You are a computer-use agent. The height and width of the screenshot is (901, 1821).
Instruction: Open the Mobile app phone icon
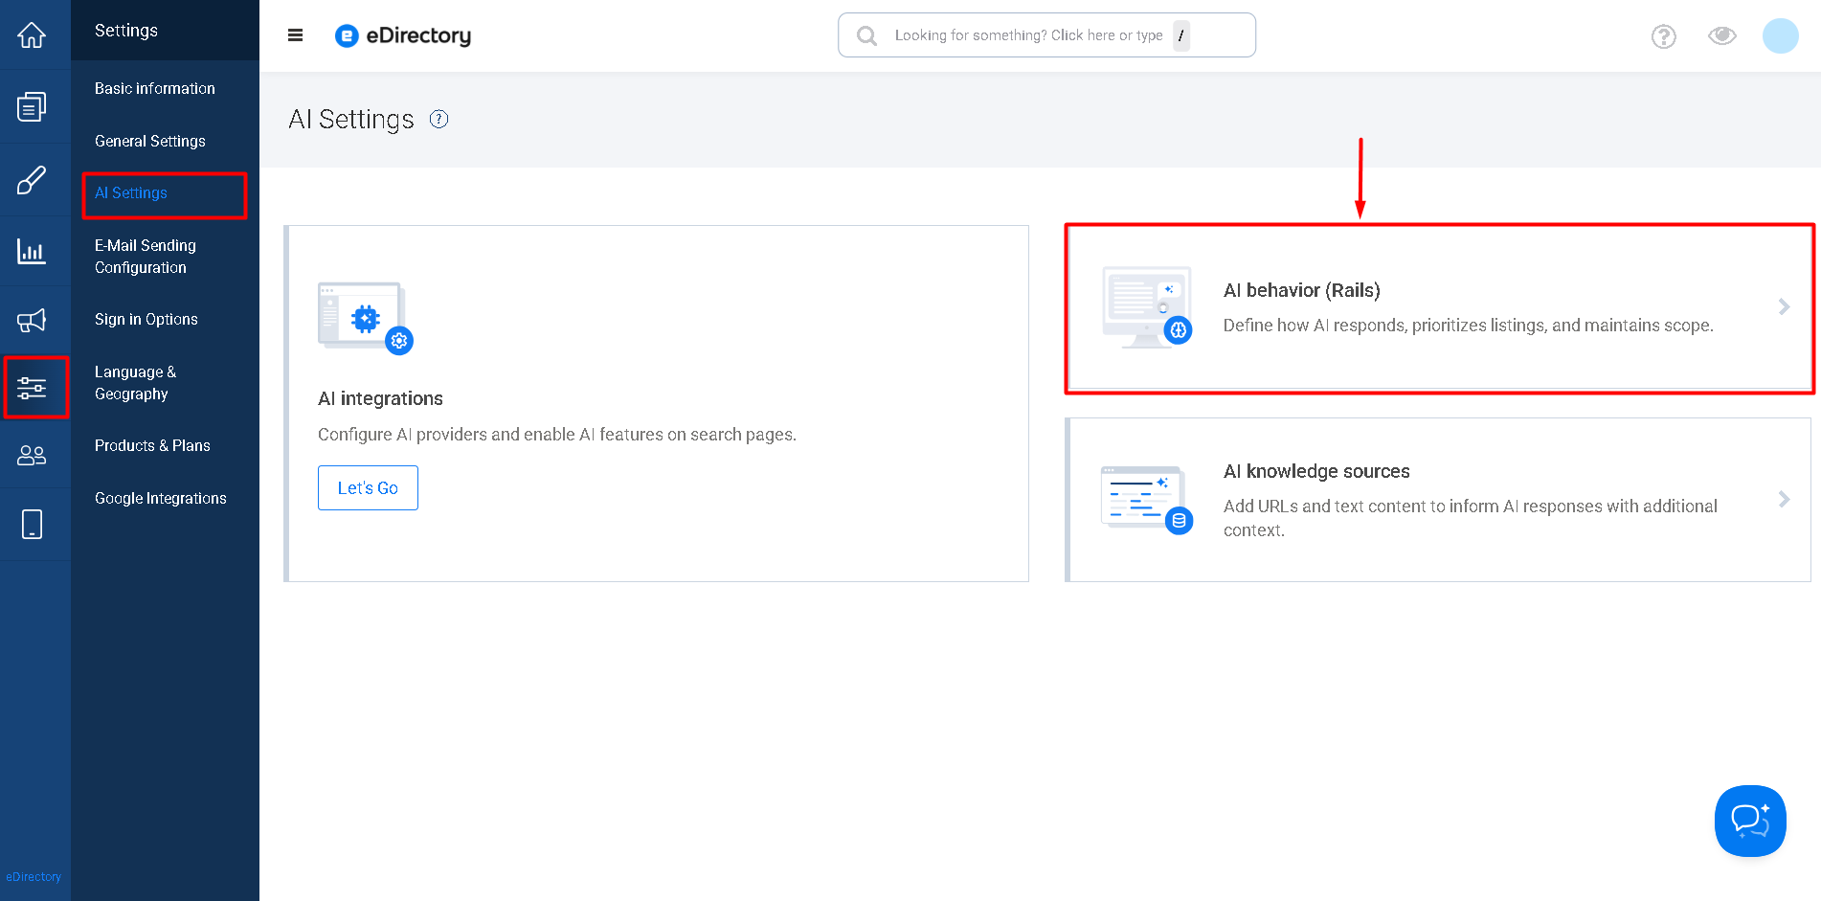pos(32,525)
